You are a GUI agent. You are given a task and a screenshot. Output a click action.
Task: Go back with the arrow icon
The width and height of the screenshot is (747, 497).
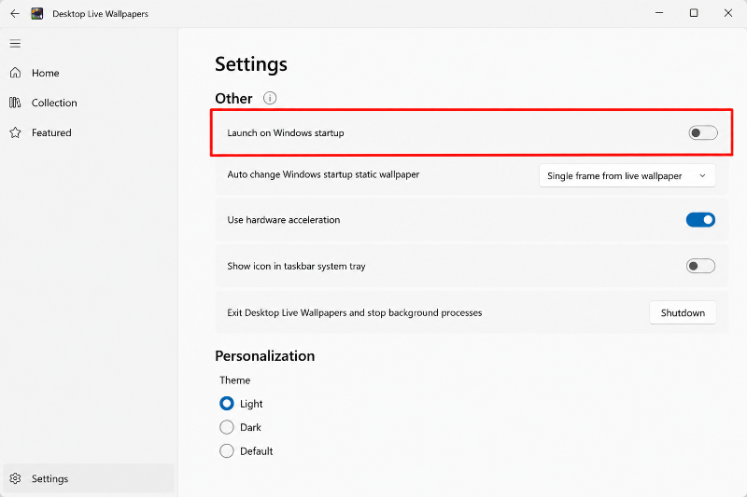(x=15, y=13)
